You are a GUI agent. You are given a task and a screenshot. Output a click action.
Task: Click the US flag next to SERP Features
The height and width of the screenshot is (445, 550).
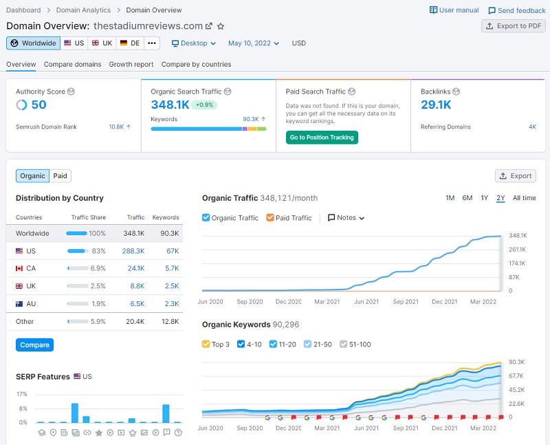77,377
